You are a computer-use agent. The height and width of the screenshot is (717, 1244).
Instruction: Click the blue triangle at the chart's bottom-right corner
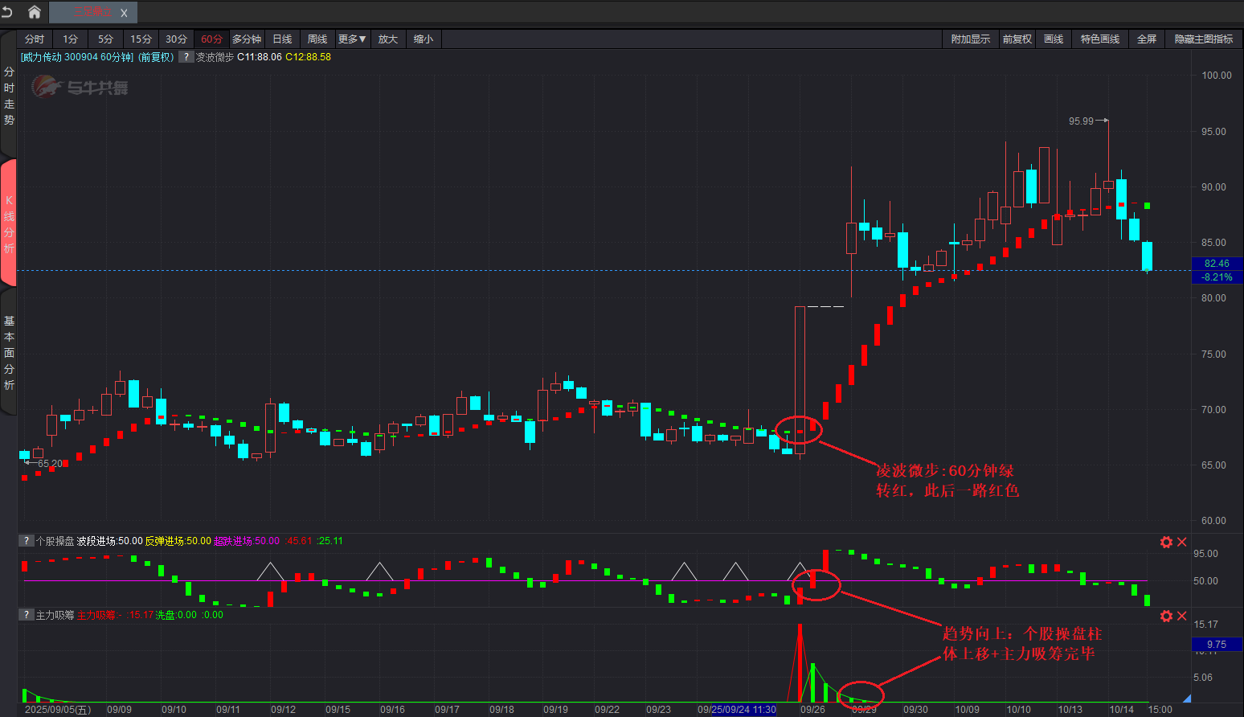[x=1186, y=699]
